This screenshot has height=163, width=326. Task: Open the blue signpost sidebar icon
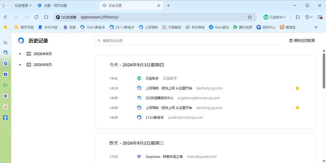click(x=5, y=118)
